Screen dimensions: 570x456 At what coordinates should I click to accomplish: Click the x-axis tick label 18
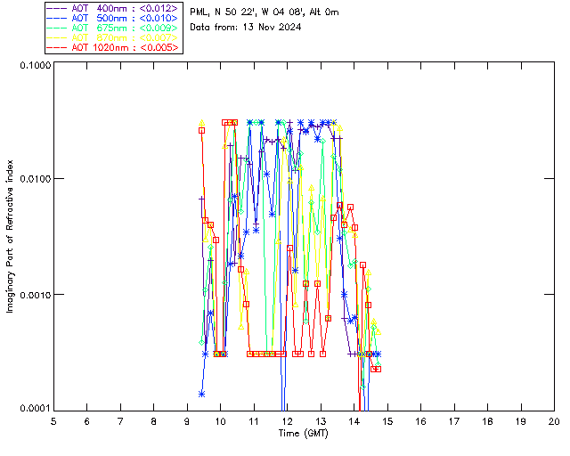487,421
